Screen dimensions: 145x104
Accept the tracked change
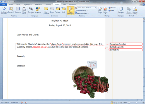coord(100,10)
